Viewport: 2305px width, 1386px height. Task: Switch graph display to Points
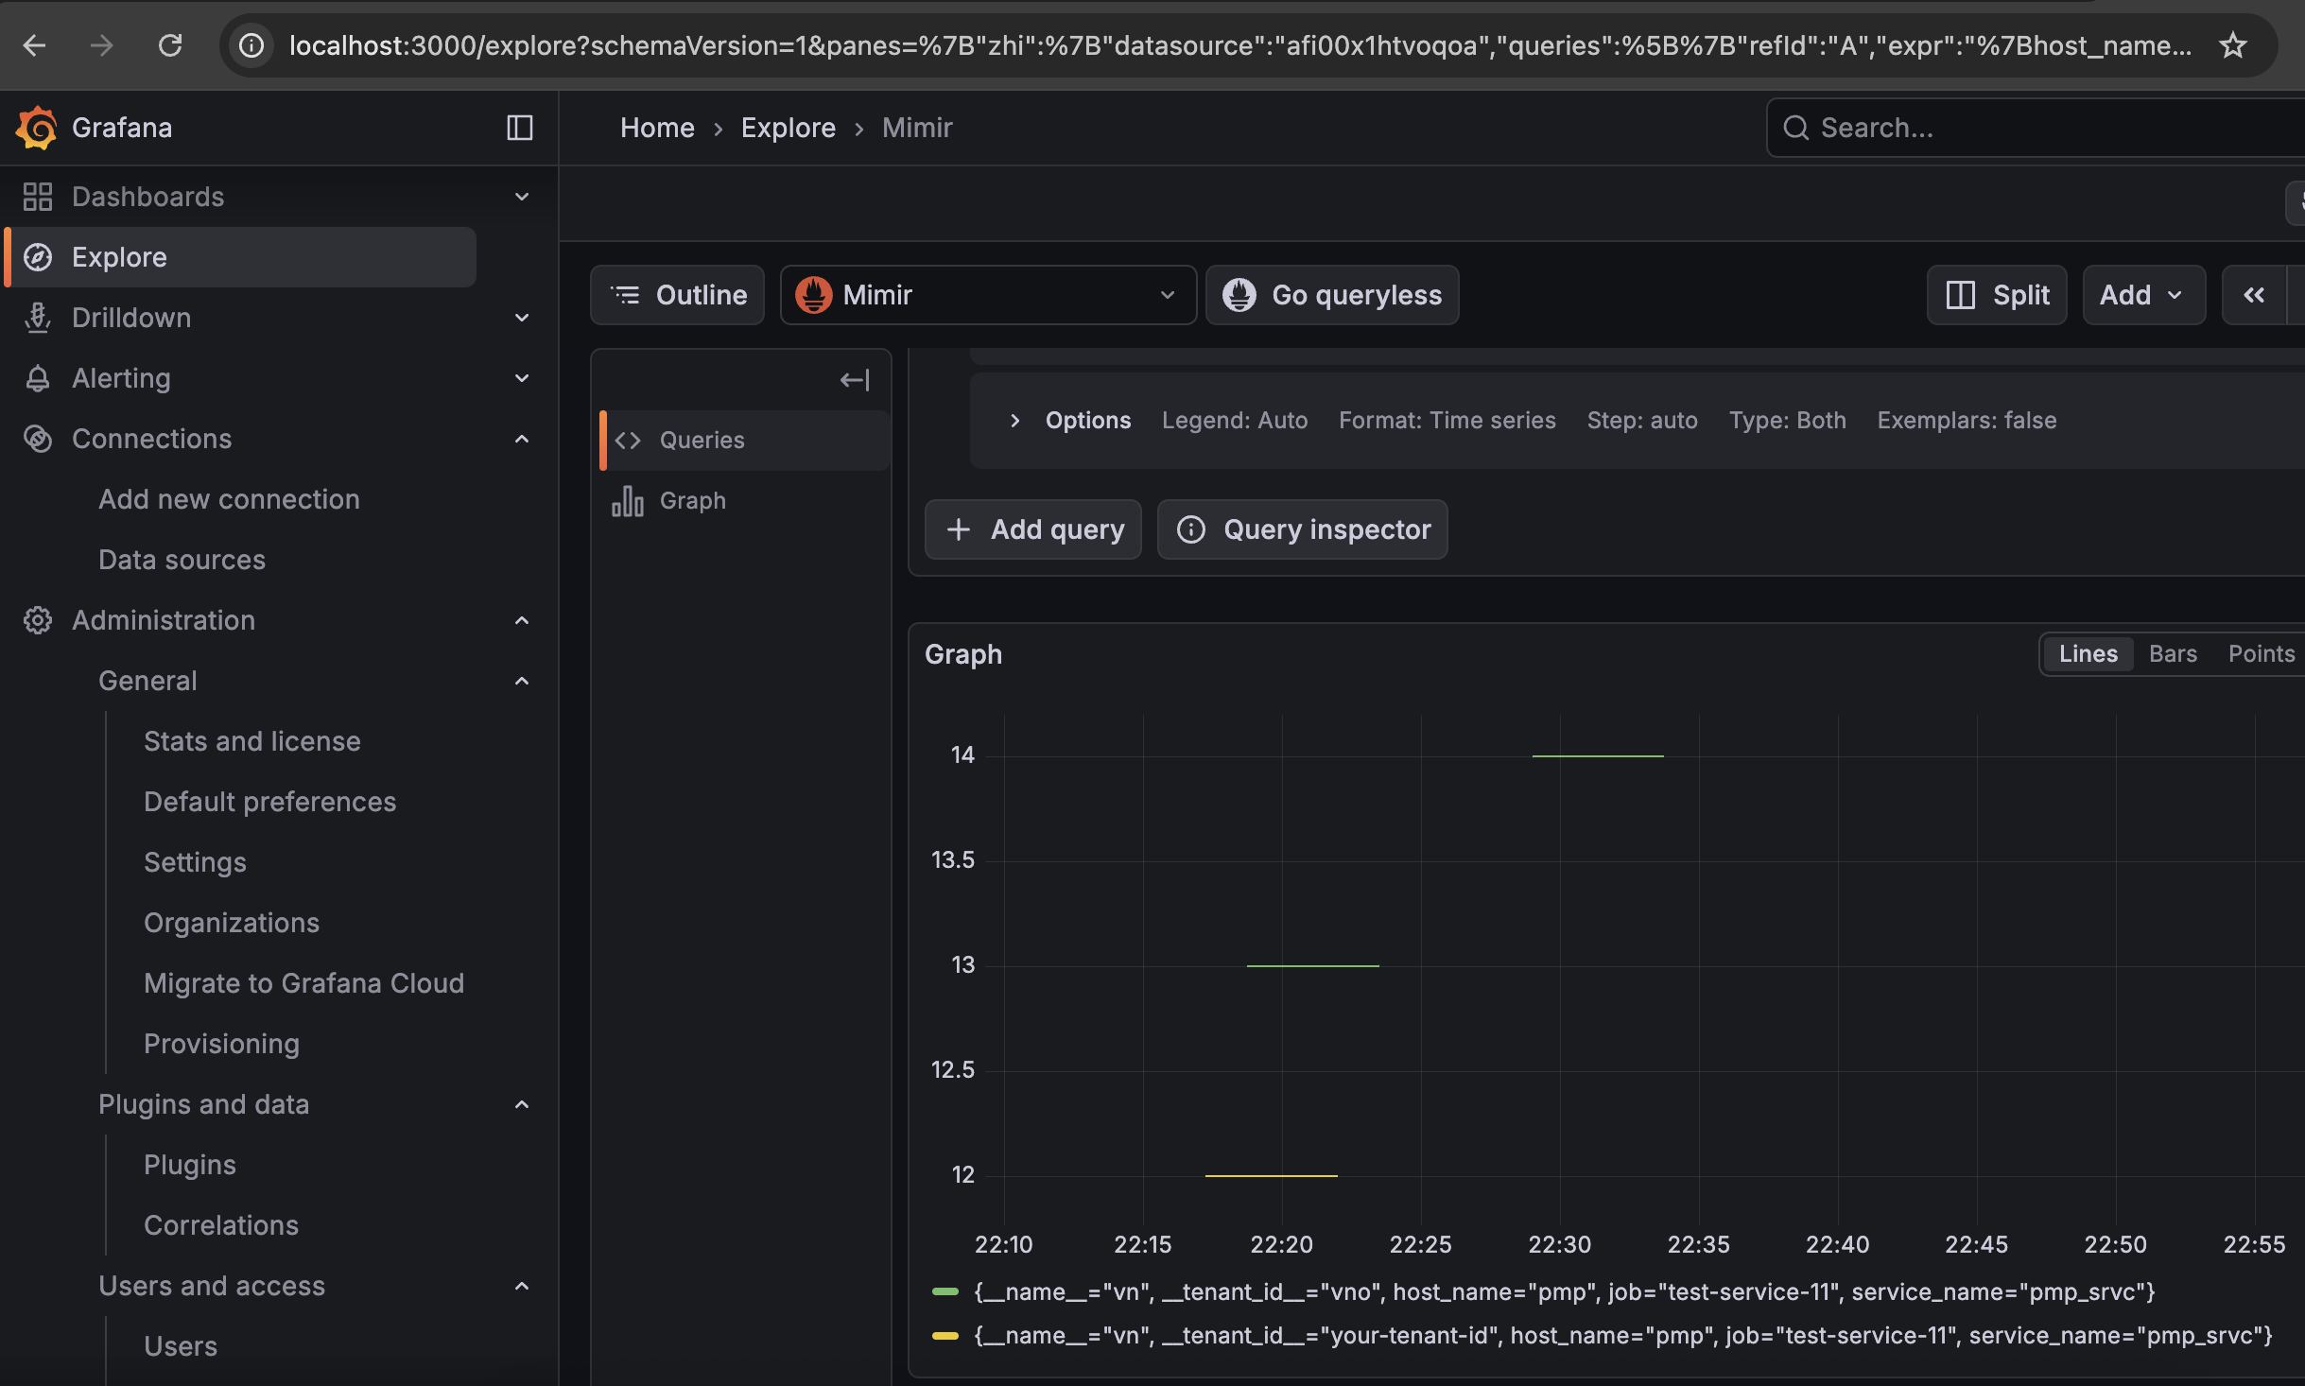click(x=2261, y=653)
